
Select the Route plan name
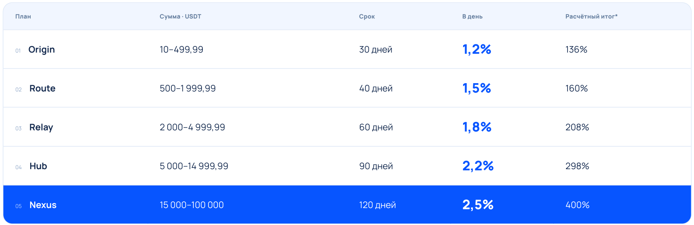(42, 88)
